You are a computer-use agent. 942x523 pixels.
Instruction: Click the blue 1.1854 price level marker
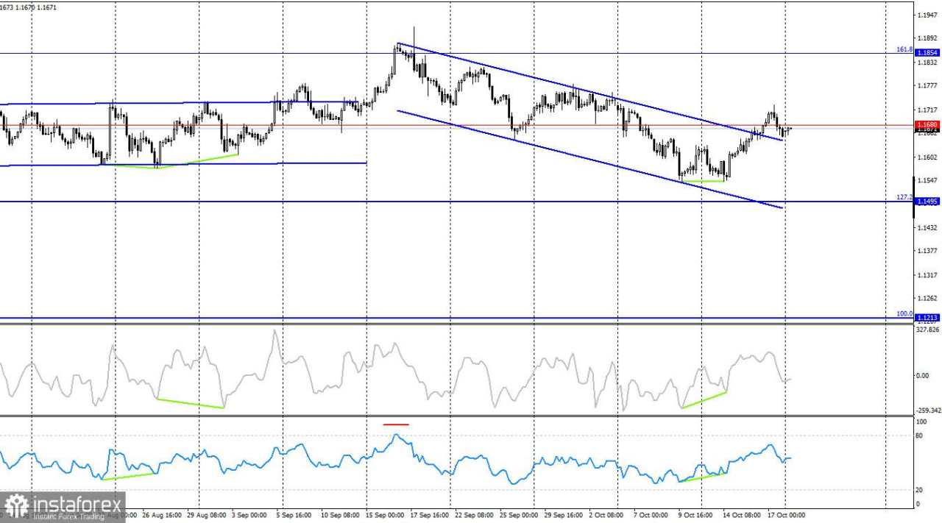[926, 52]
